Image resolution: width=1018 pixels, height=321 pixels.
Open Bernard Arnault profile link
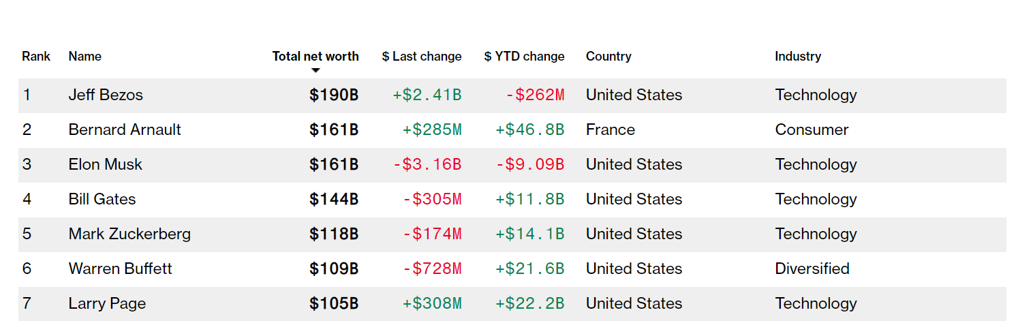tap(125, 130)
